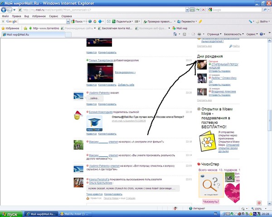This screenshot has width=272, height=217.
Task: Click the vertical scrollbar up arrow
Action: click(269, 41)
